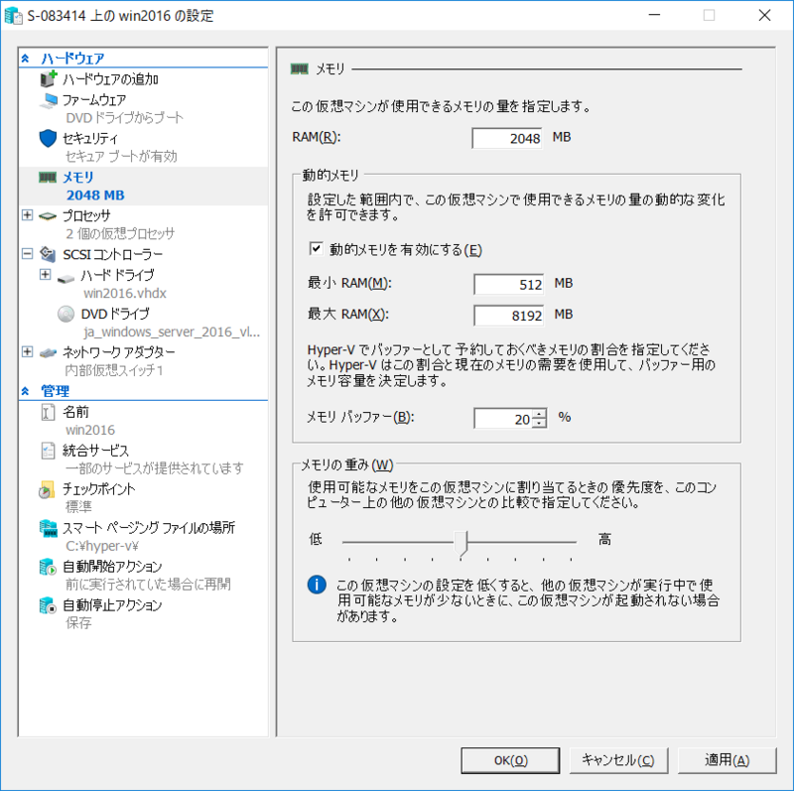Select ファームウェア tree item

pos(94,100)
